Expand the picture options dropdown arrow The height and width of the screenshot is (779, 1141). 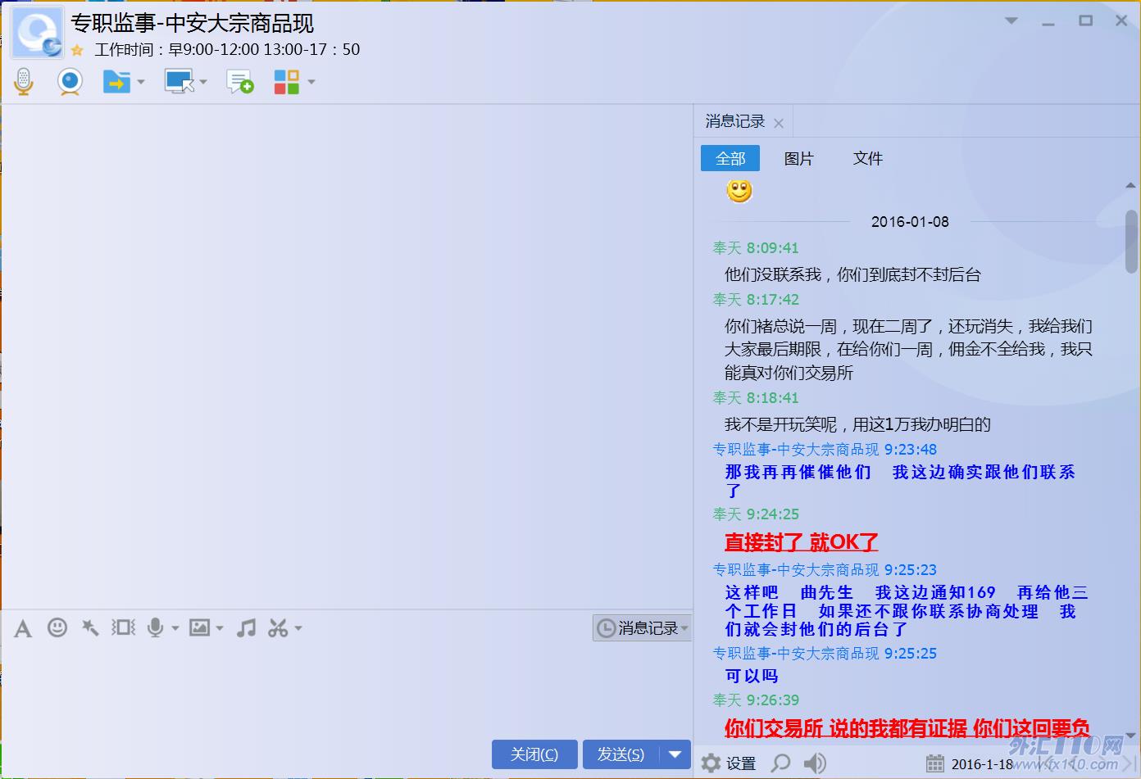[220, 628]
